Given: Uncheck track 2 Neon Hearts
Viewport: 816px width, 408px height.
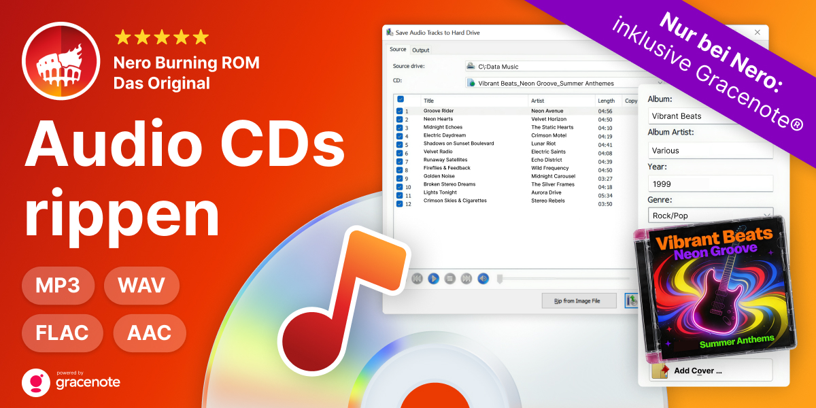Looking at the screenshot, I should pyautogui.click(x=399, y=119).
